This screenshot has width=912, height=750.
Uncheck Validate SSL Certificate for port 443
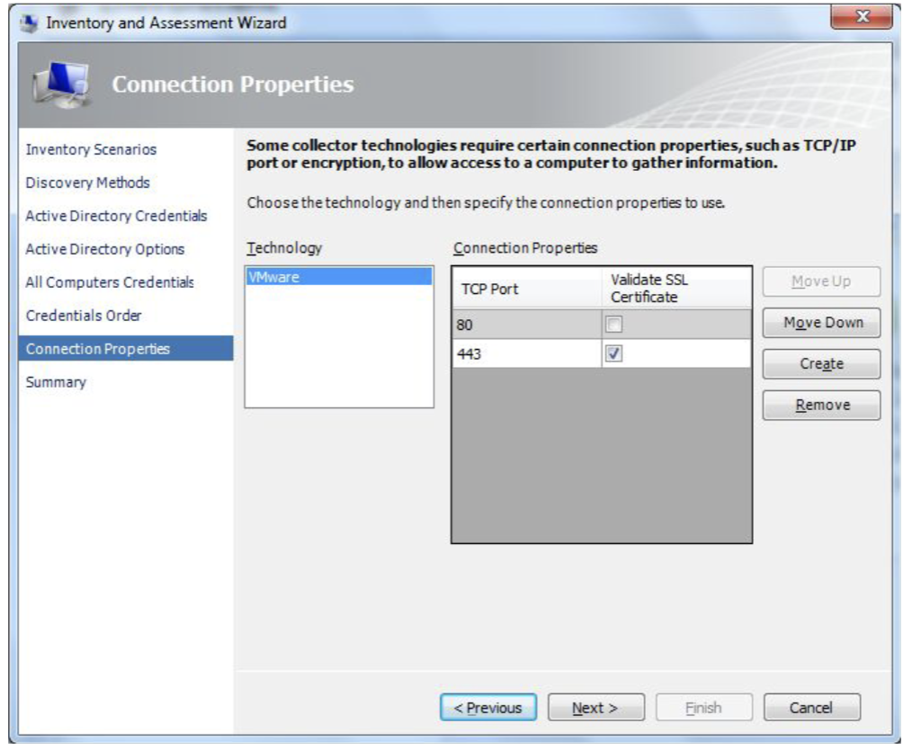tap(613, 353)
